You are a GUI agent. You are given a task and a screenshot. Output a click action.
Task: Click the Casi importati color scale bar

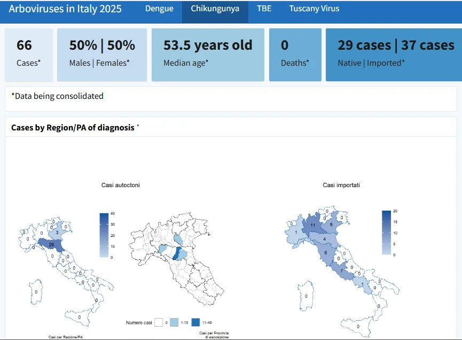click(x=386, y=233)
